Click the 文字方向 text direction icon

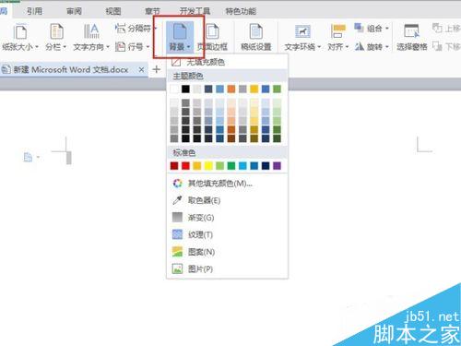tap(91, 31)
